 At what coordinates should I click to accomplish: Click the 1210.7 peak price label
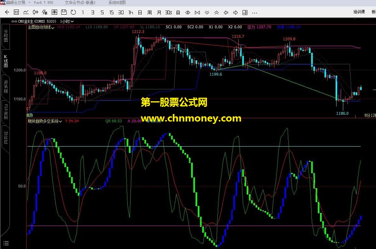click(238, 36)
